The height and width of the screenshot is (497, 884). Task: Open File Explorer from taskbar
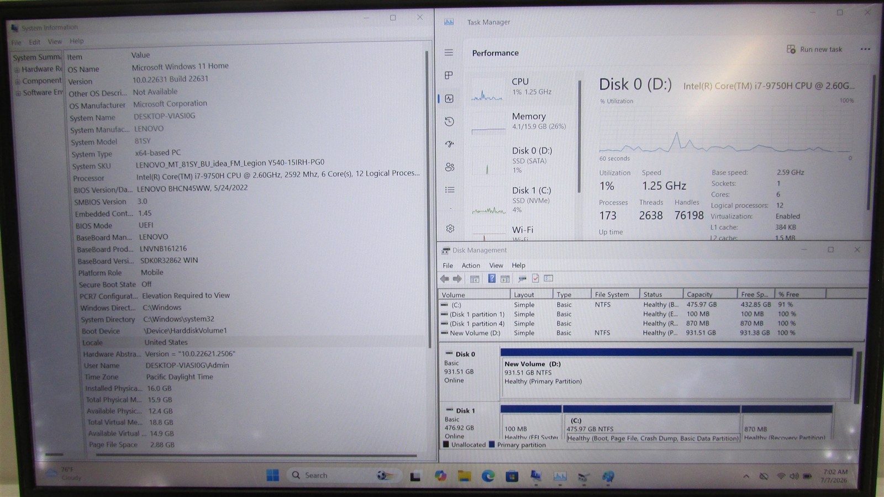point(464,475)
